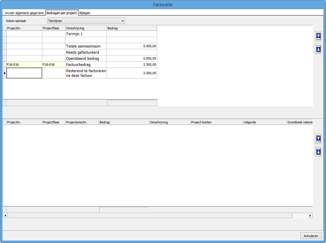Click lower grid Bedrag column header

pyautogui.click(x=124, y=122)
